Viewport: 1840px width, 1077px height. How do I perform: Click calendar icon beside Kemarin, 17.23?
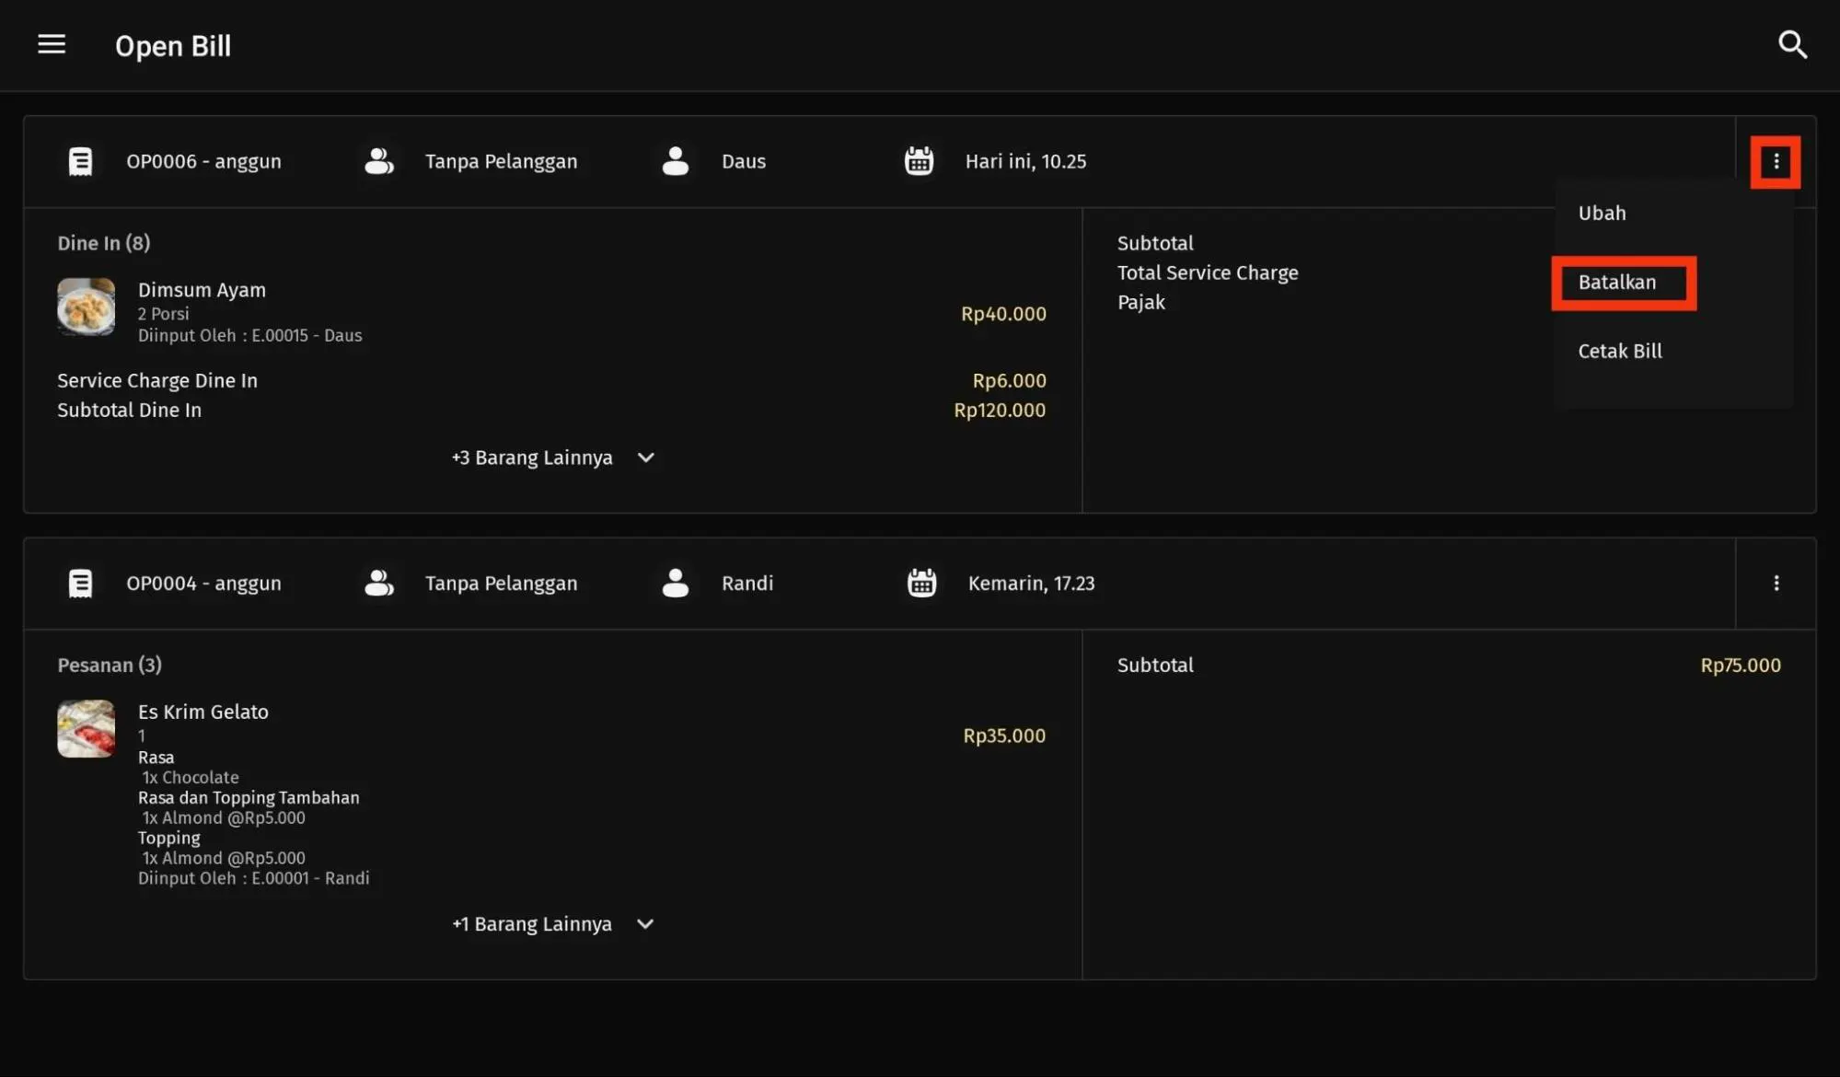921,583
